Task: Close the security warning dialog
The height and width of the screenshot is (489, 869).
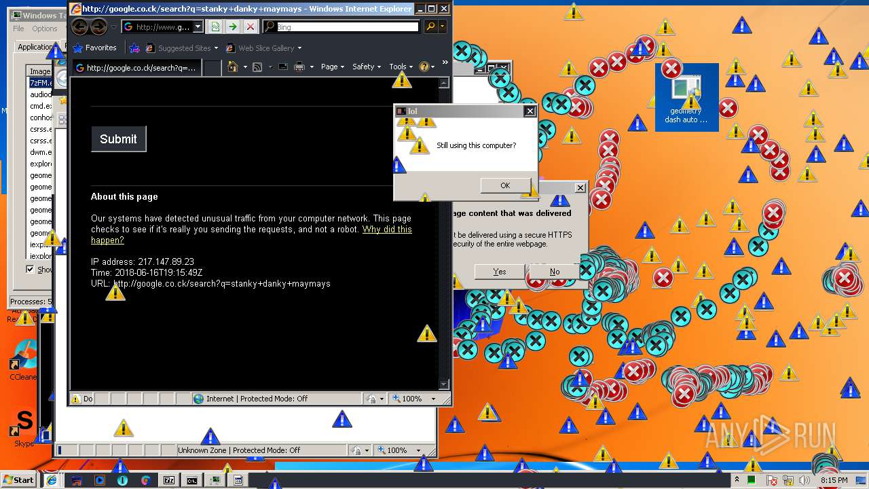Action: click(x=580, y=187)
